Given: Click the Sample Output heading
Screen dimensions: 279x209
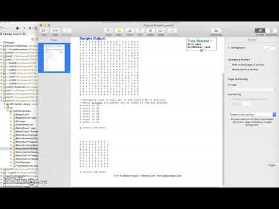Looking at the screenshot, I should (x=92, y=38).
